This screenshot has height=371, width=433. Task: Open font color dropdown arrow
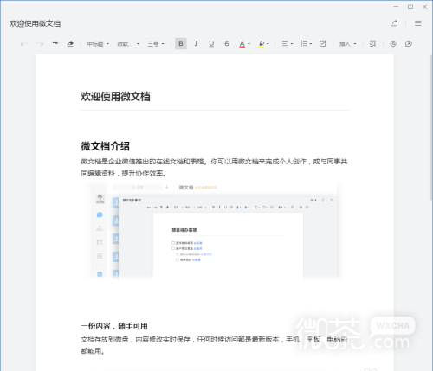(x=249, y=44)
